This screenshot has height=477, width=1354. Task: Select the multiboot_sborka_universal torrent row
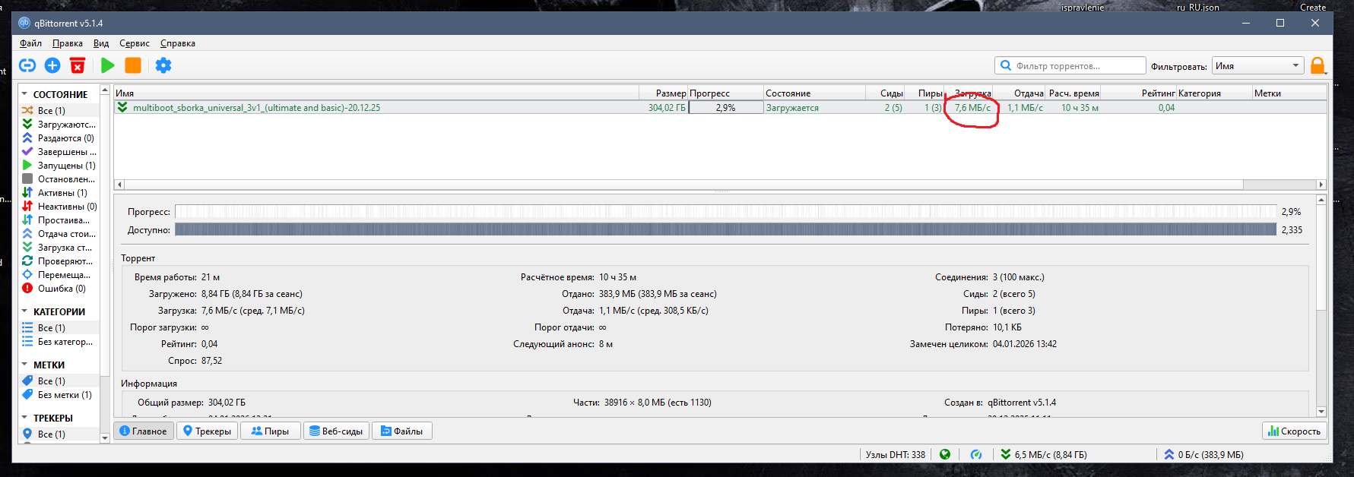pyautogui.click(x=720, y=108)
